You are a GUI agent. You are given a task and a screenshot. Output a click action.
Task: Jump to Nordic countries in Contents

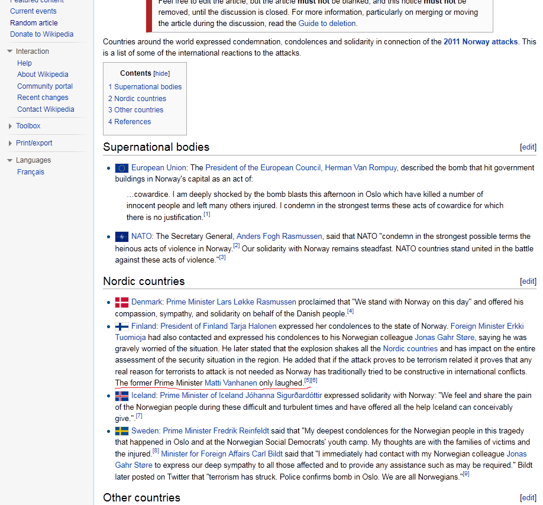point(140,99)
